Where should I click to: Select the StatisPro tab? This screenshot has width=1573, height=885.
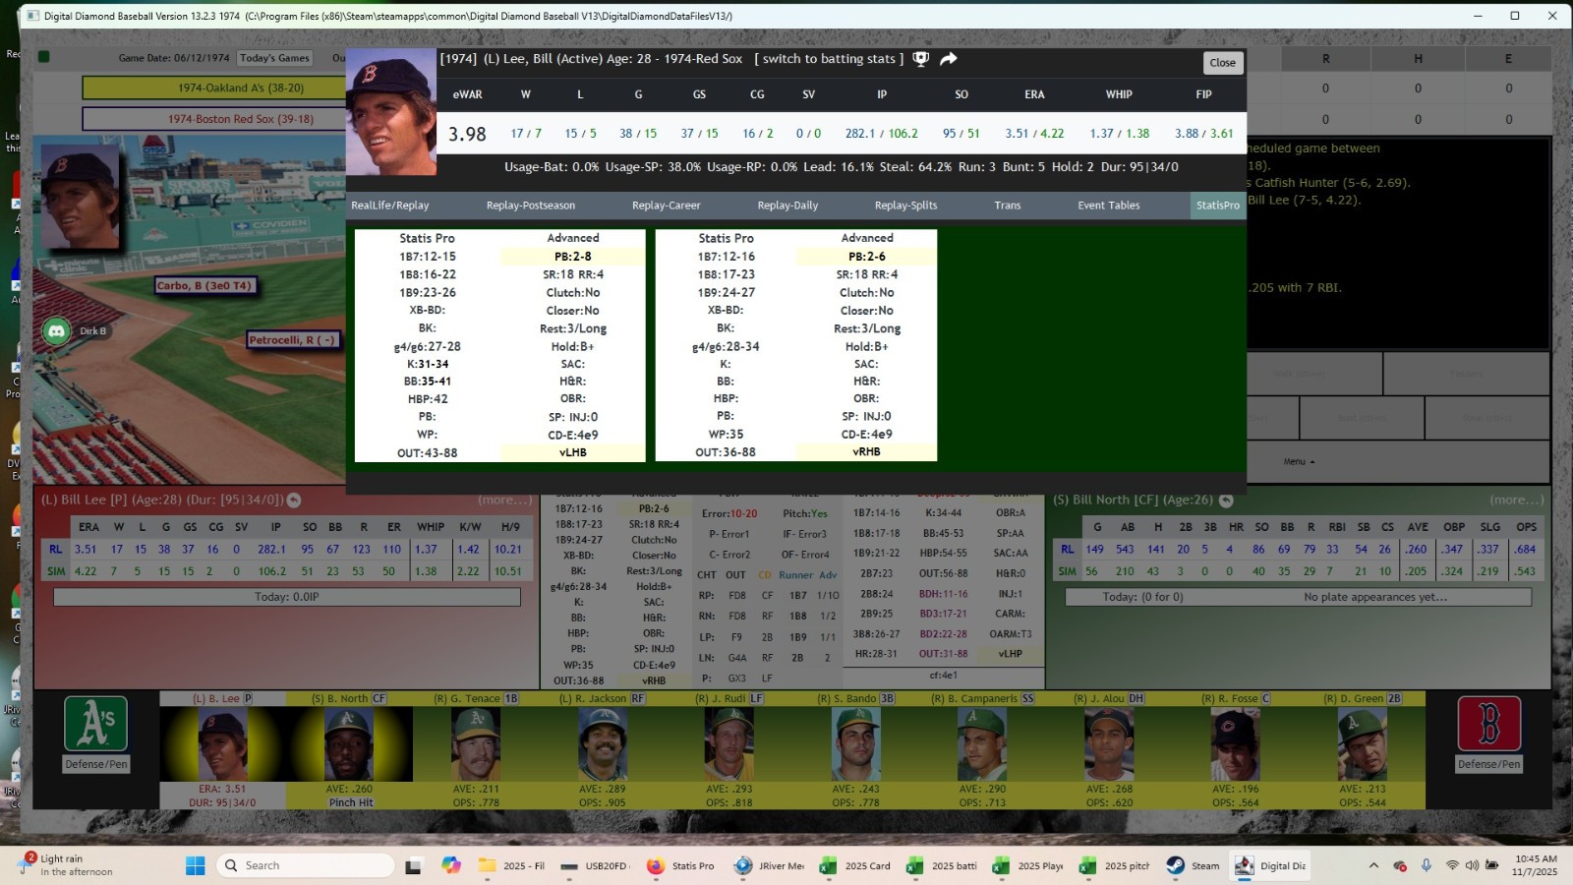click(1218, 206)
